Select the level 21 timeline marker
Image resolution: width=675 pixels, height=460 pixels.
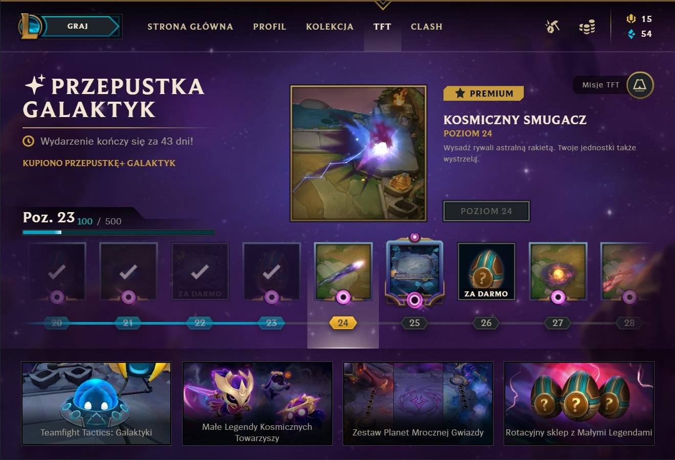[128, 323]
